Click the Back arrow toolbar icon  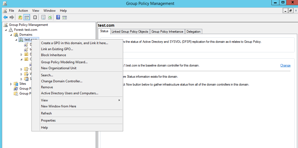coord(5,17)
